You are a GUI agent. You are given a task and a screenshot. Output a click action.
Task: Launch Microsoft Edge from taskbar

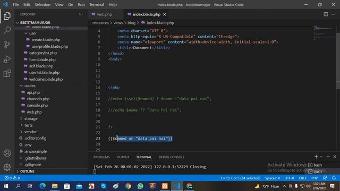[x=42, y=186]
